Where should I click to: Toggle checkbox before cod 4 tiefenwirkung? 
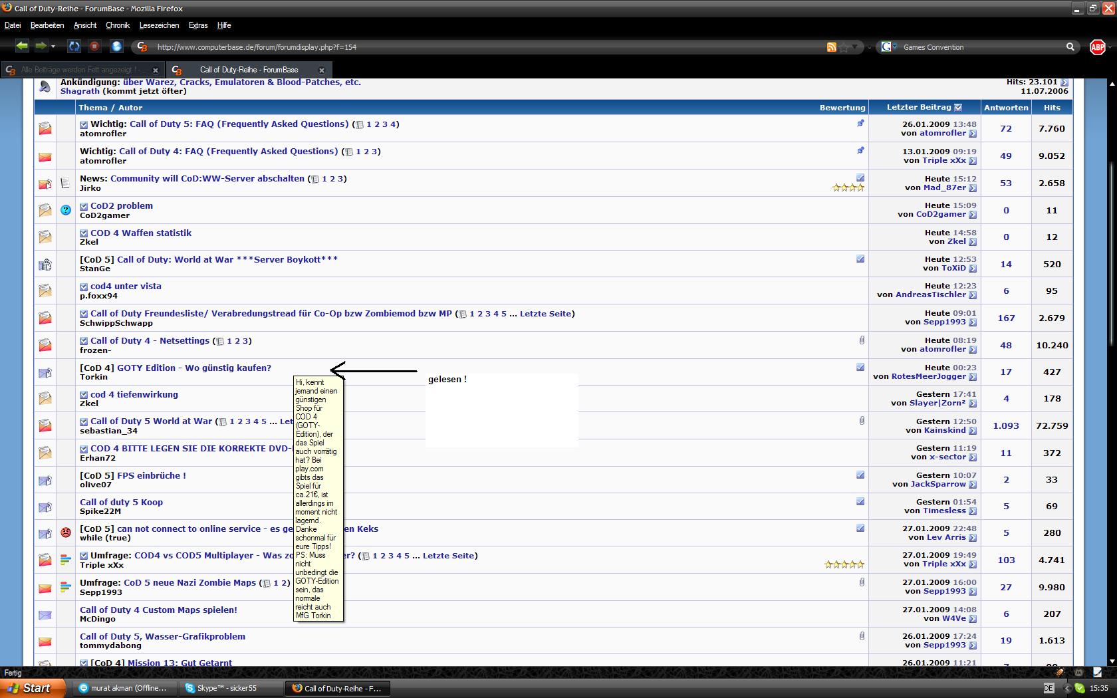(x=84, y=395)
